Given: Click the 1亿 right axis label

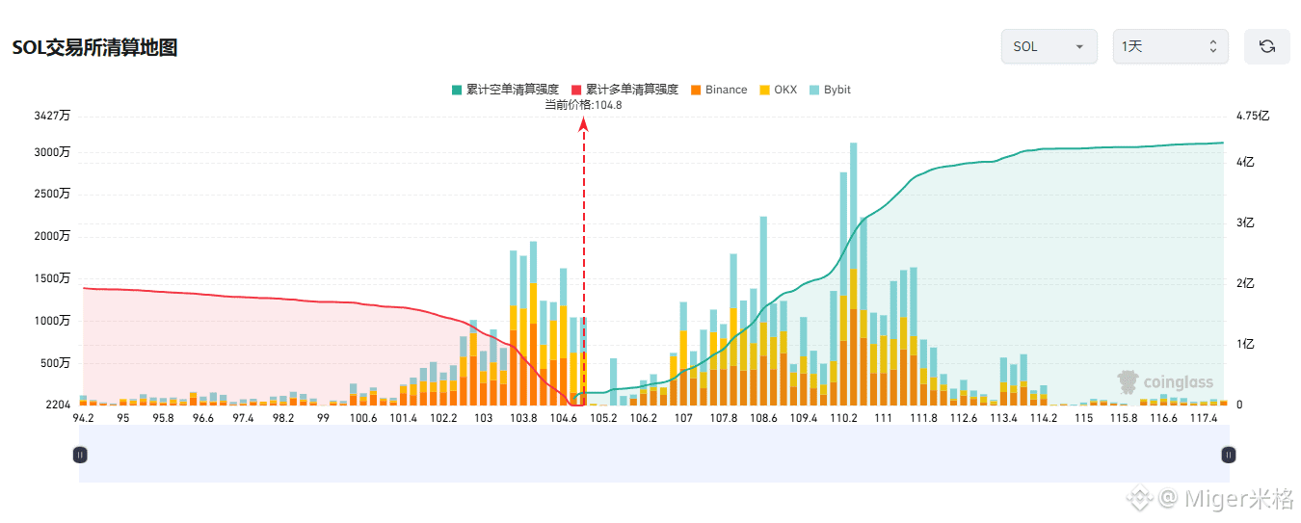Looking at the screenshot, I should [x=1244, y=344].
